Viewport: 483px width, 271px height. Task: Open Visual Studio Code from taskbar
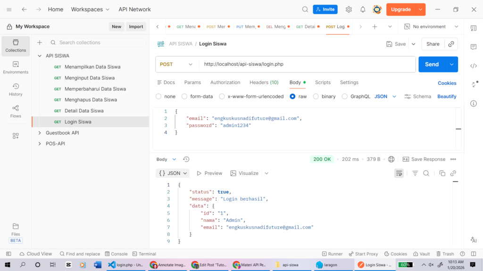(x=126, y=265)
